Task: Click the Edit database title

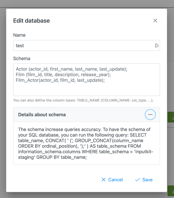Action: coord(31,21)
